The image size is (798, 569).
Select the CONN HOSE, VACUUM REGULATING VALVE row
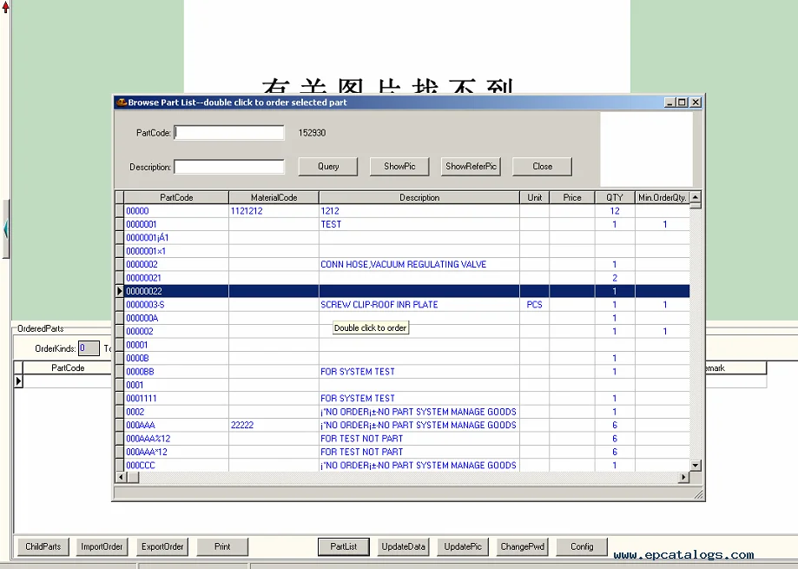403,264
